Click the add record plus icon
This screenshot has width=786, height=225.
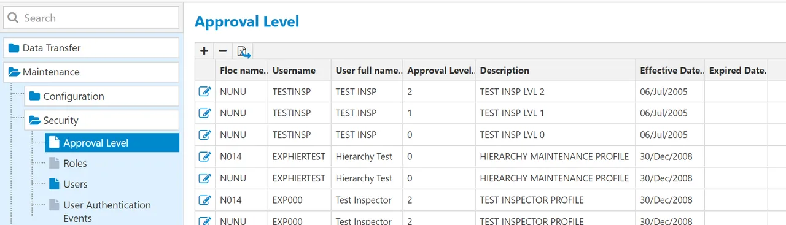(x=204, y=51)
